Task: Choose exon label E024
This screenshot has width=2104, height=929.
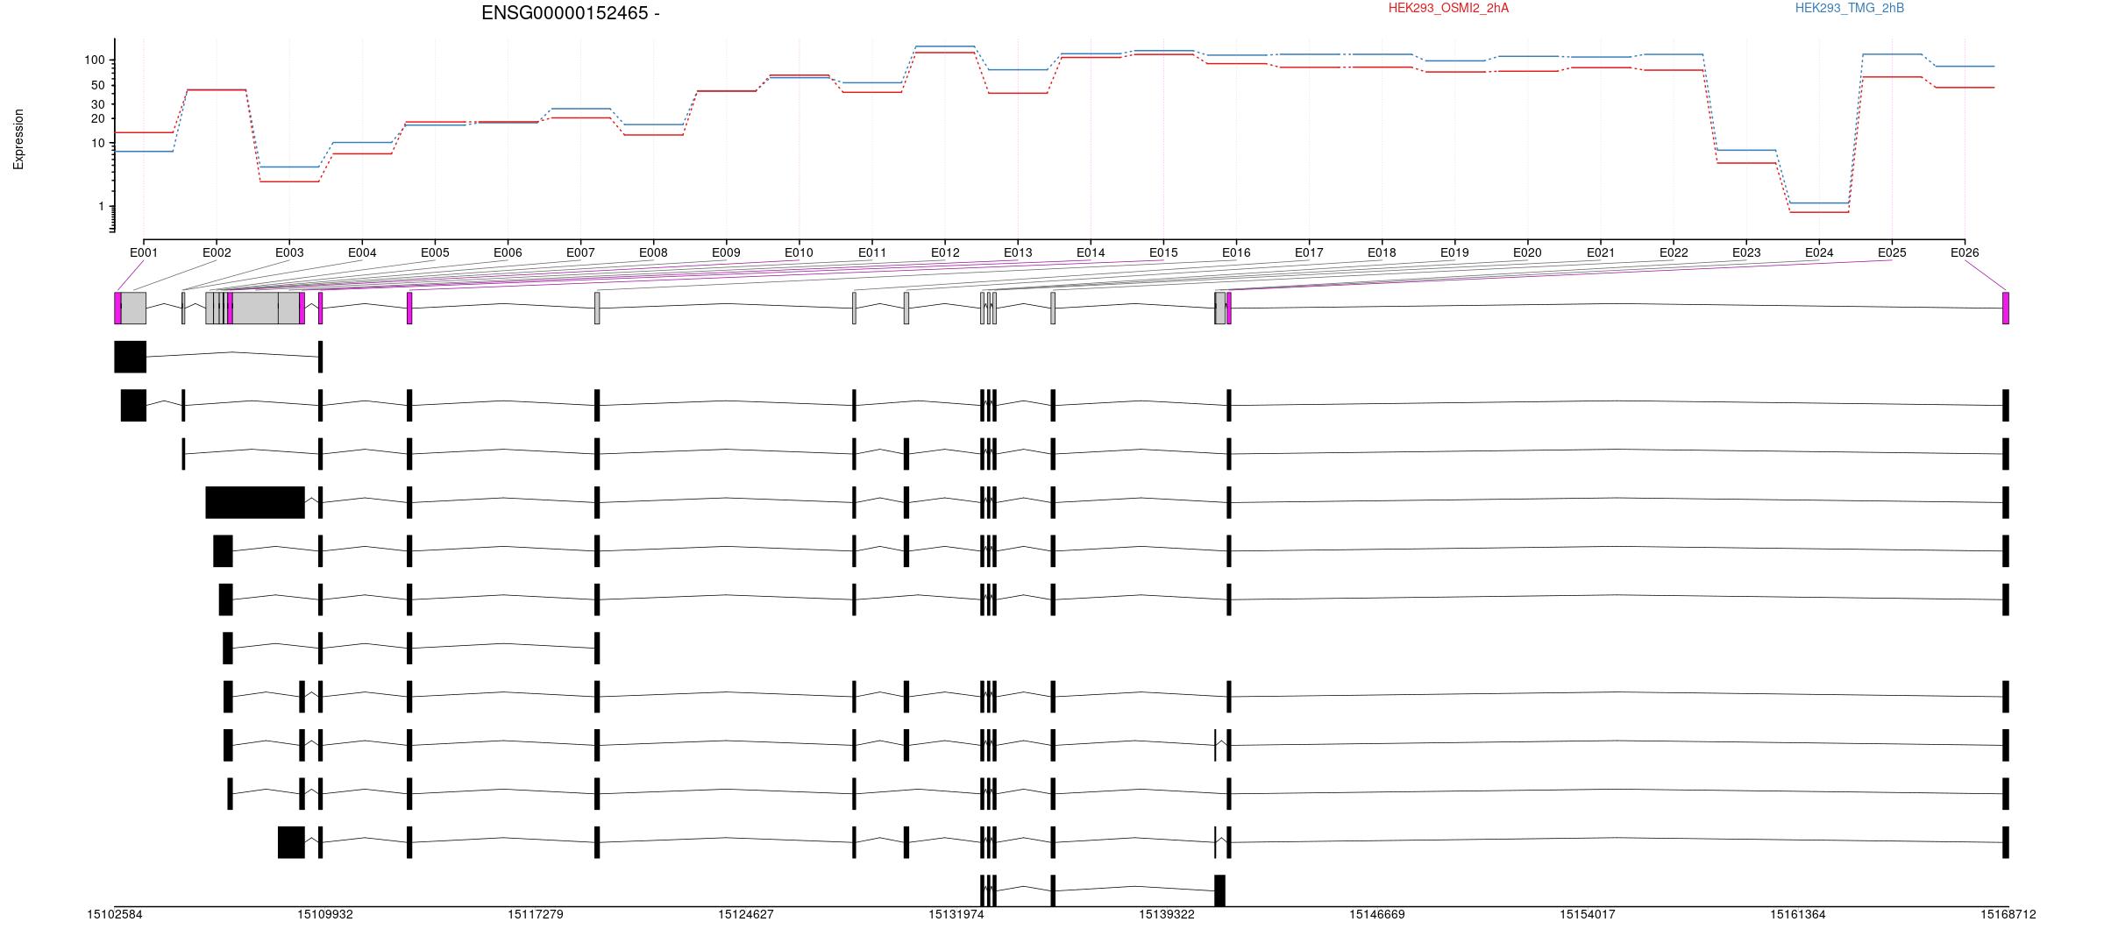Action: [1819, 253]
